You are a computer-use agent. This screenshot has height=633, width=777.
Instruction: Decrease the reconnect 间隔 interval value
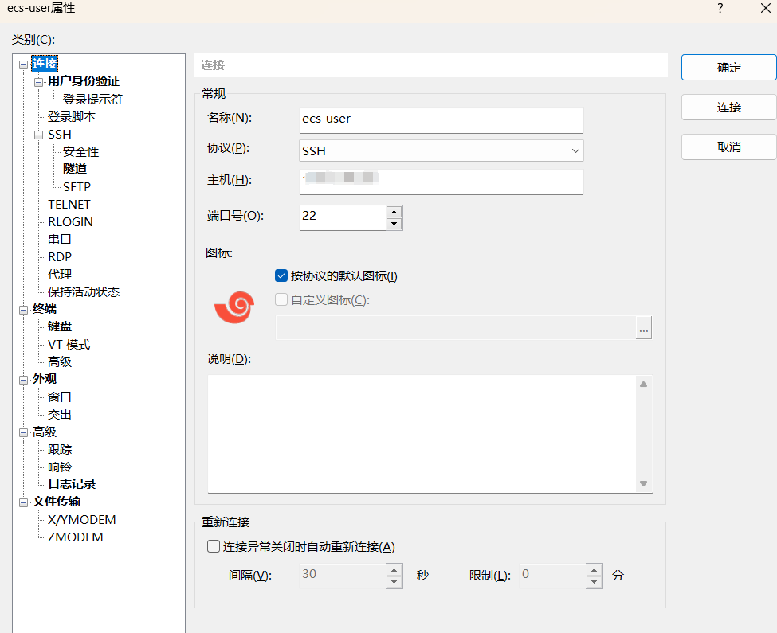pos(394,581)
